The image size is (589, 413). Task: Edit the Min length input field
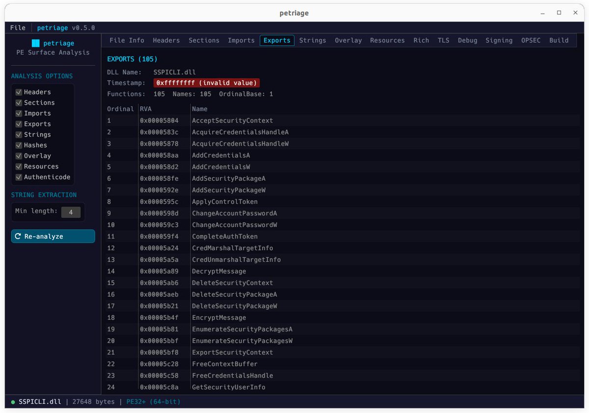[71, 212]
